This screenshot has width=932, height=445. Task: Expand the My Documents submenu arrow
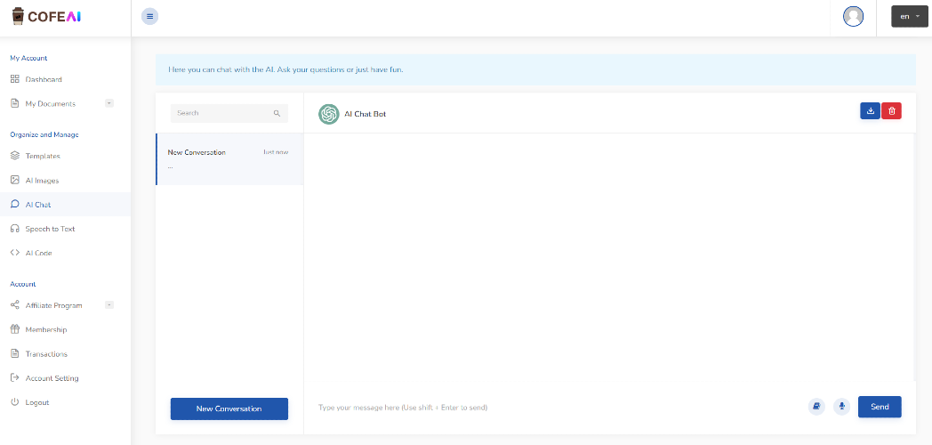pyautogui.click(x=108, y=103)
